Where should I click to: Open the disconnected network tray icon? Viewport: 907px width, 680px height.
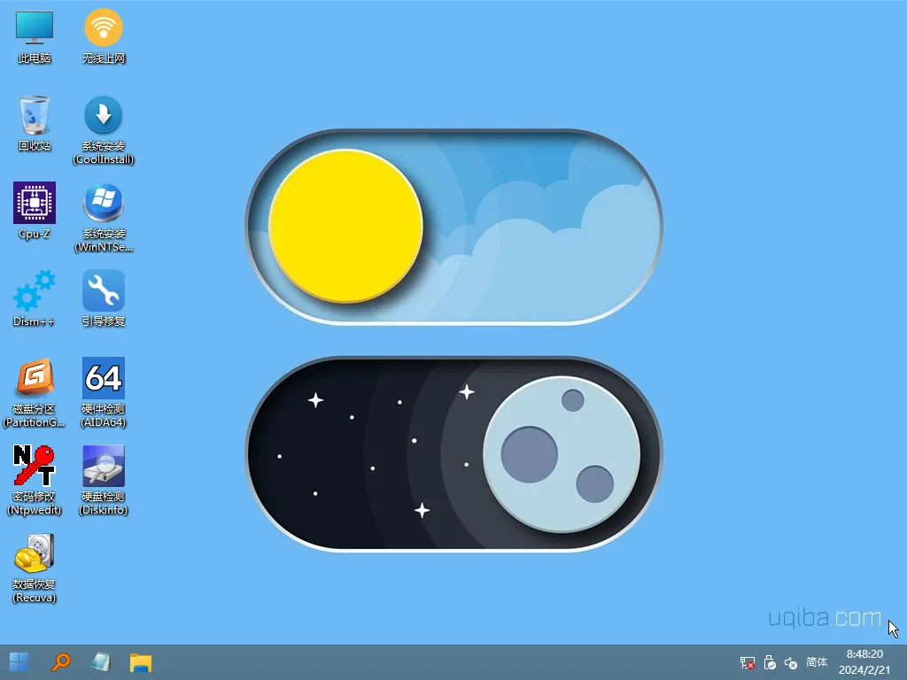pyautogui.click(x=748, y=662)
